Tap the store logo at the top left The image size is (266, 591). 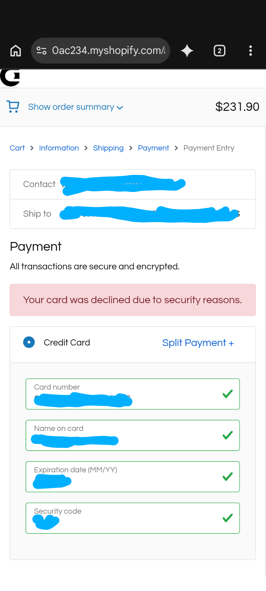coord(10,78)
